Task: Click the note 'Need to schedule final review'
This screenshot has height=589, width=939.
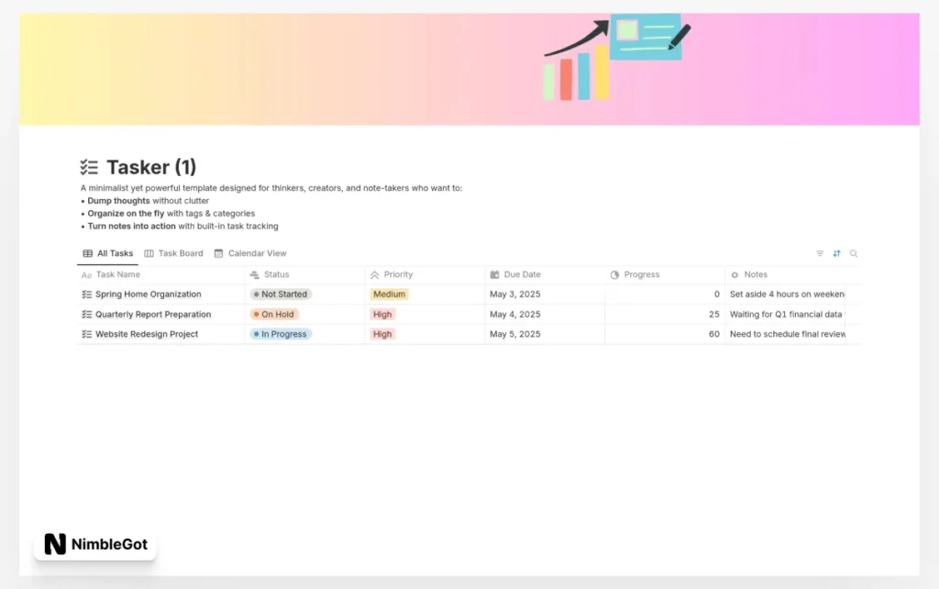Action: click(787, 334)
